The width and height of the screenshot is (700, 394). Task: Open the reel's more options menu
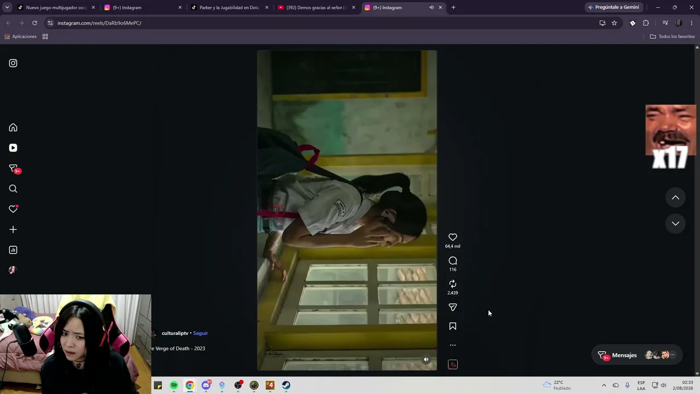[453, 345]
